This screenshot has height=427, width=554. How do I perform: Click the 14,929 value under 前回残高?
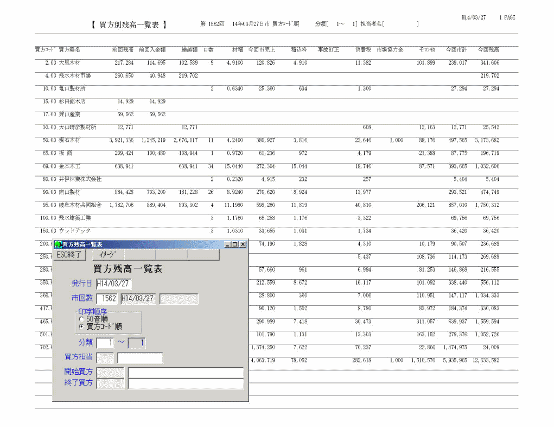(x=125, y=102)
